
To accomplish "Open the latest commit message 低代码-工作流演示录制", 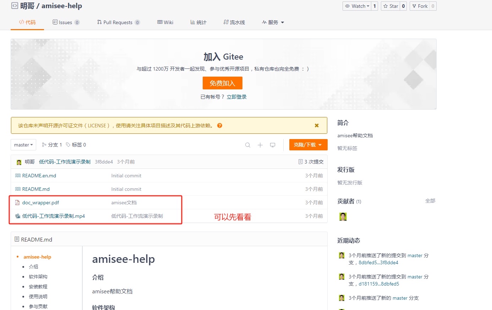I will pyautogui.click(x=65, y=162).
